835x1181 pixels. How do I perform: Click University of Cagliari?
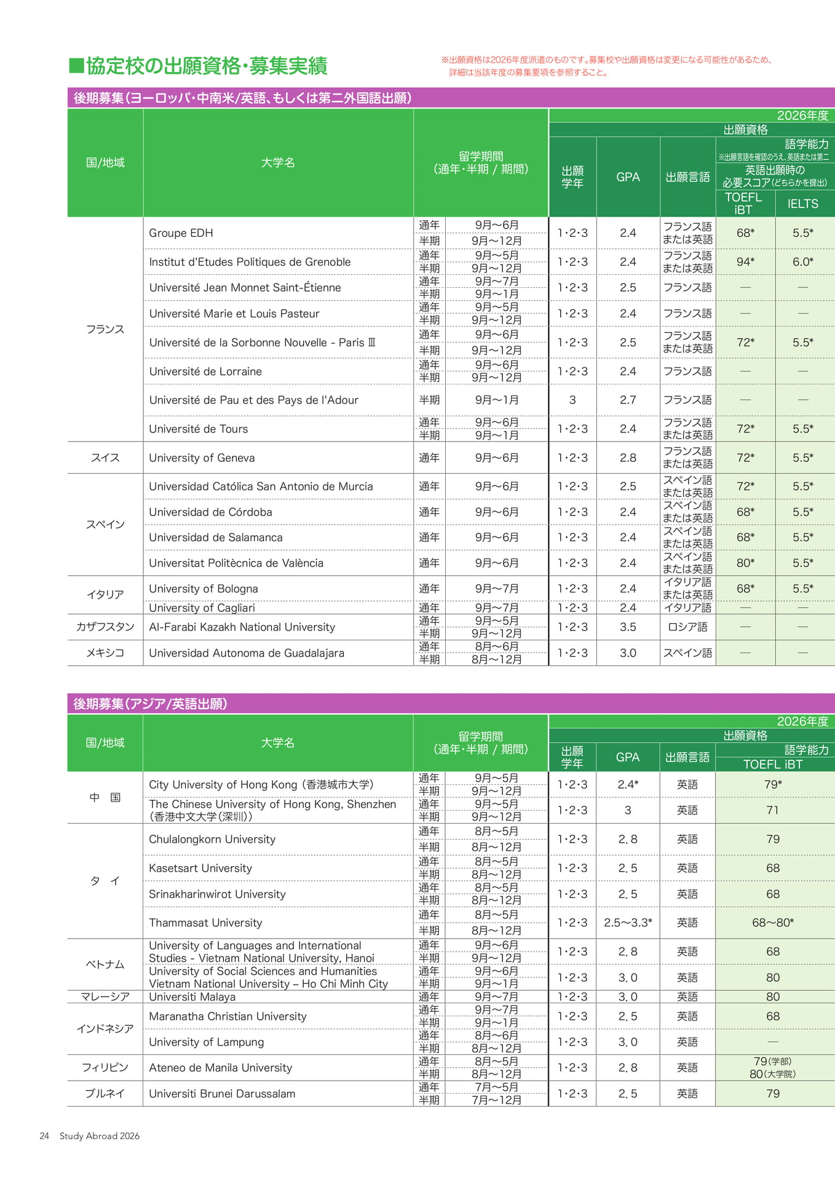click(202, 608)
